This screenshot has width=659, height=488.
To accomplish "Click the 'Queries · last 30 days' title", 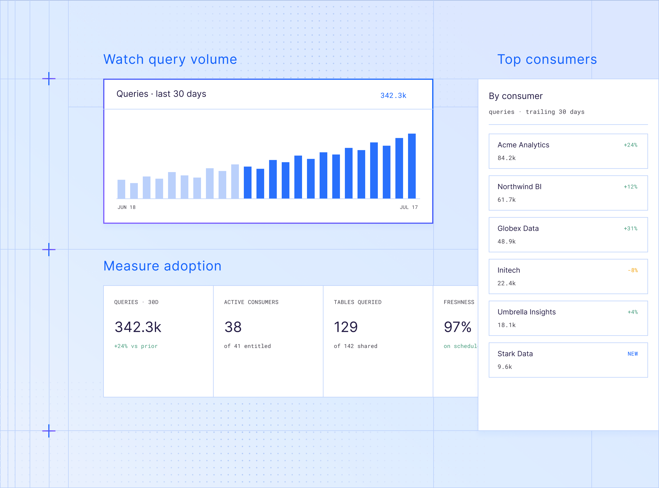I will click(161, 94).
